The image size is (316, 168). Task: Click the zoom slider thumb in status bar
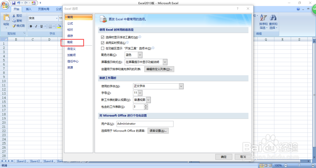299,165
